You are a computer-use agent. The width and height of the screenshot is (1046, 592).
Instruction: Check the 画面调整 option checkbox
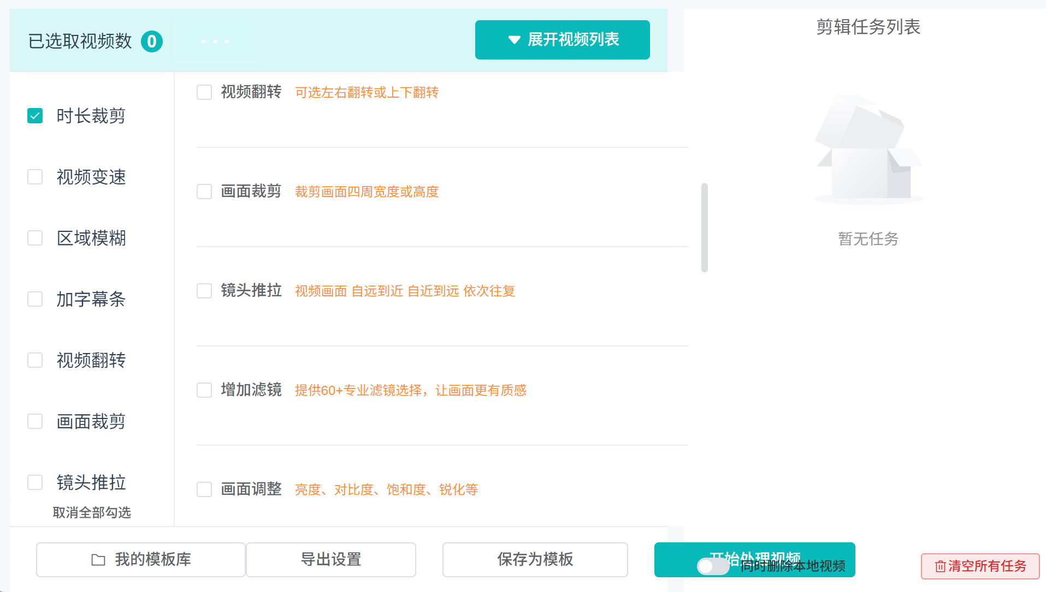[204, 489]
